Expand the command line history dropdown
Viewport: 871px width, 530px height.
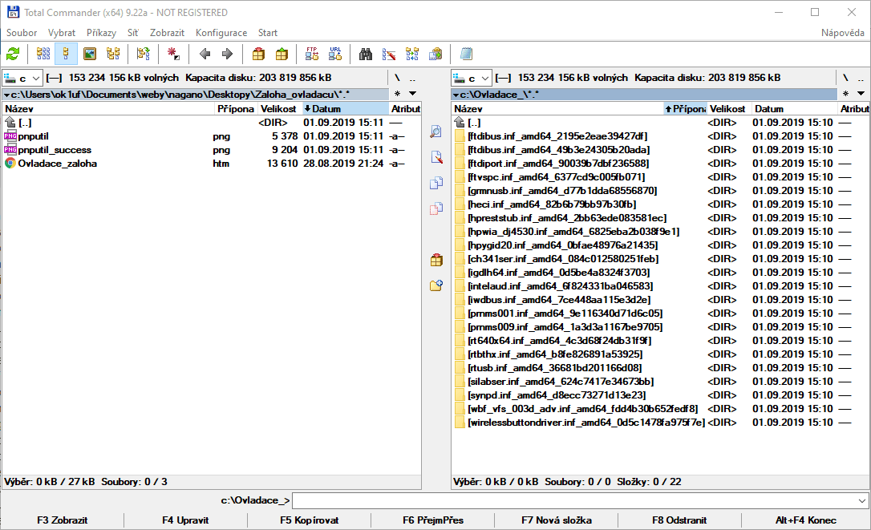click(x=862, y=500)
